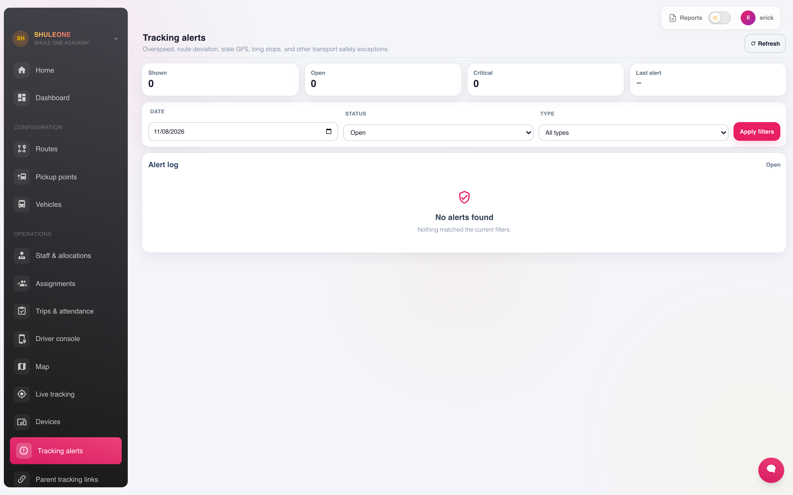Click the shield icon above No alerts found

pyautogui.click(x=464, y=197)
